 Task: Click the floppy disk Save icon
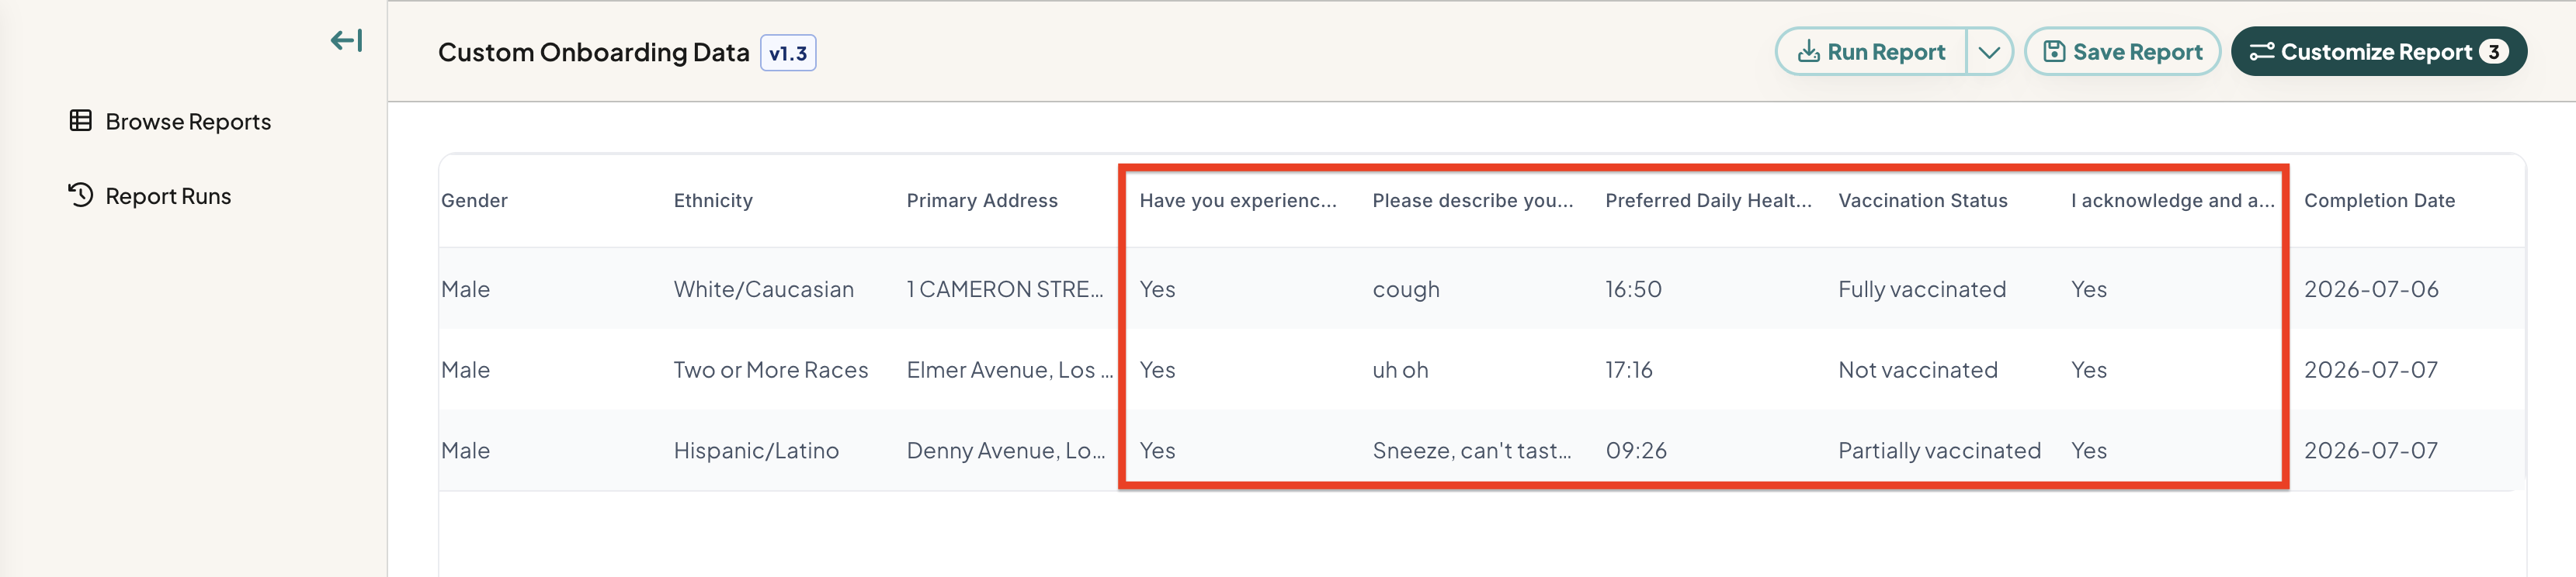(2054, 52)
